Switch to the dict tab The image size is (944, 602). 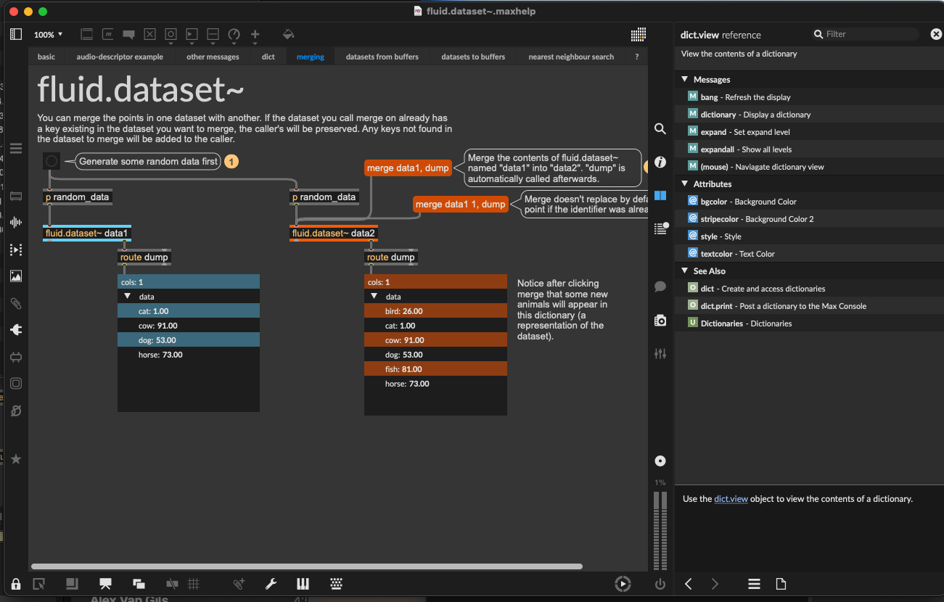pyautogui.click(x=268, y=57)
